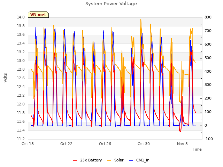This screenshot has width=223, height=167.
Task: Click the 500 right axis value
Action: tap(208, 58)
